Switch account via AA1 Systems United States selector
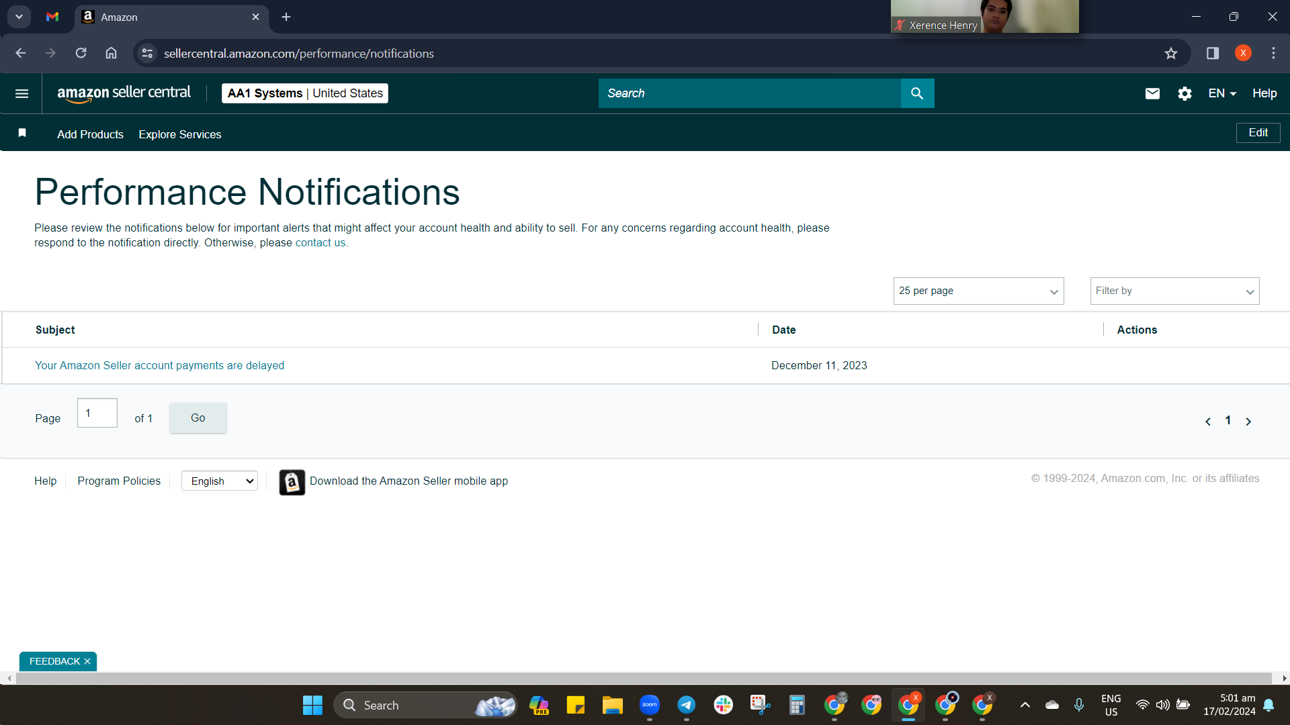 305,93
